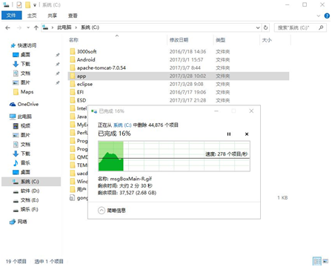Open recent locations dropdown arrow
332x267 pixels.
[x=28, y=27]
